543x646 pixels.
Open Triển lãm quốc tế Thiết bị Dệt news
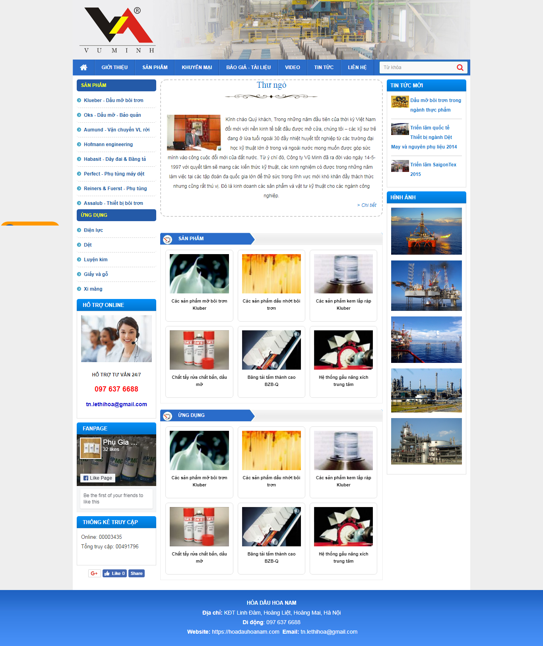(424, 137)
